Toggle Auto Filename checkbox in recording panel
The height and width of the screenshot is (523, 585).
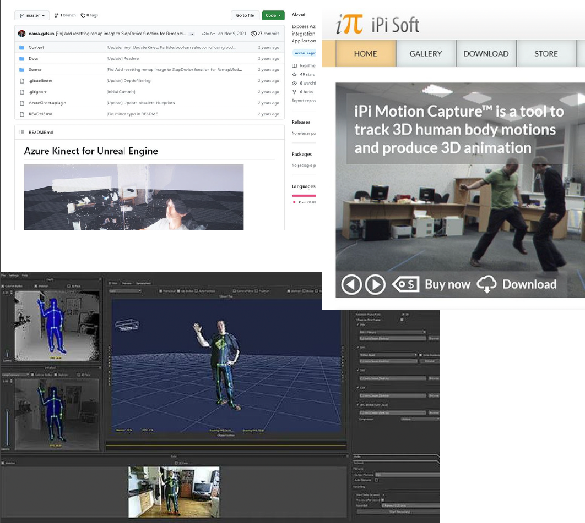click(376, 480)
